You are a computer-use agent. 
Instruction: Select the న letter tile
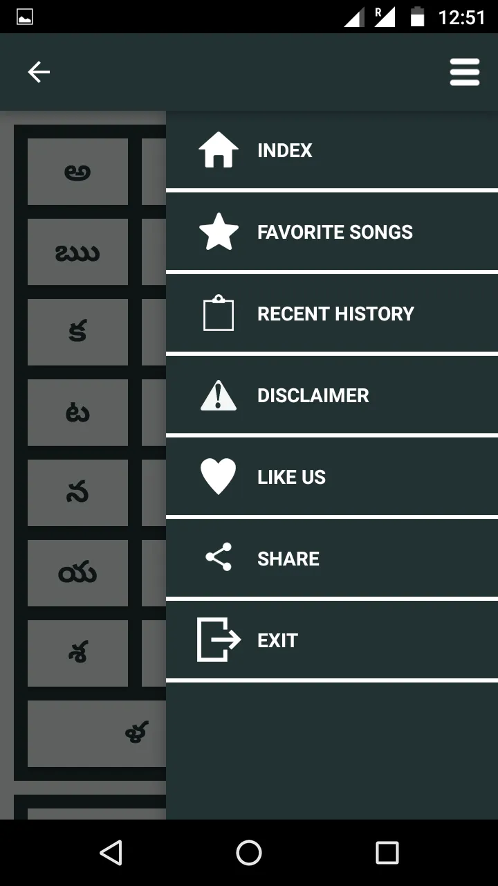tap(77, 493)
